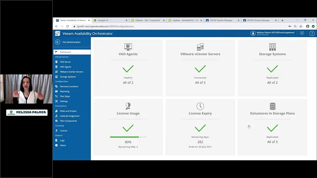Switch to the Swagger UI browser tab
The height and width of the screenshot is (178, 317).
coord(111,20)
